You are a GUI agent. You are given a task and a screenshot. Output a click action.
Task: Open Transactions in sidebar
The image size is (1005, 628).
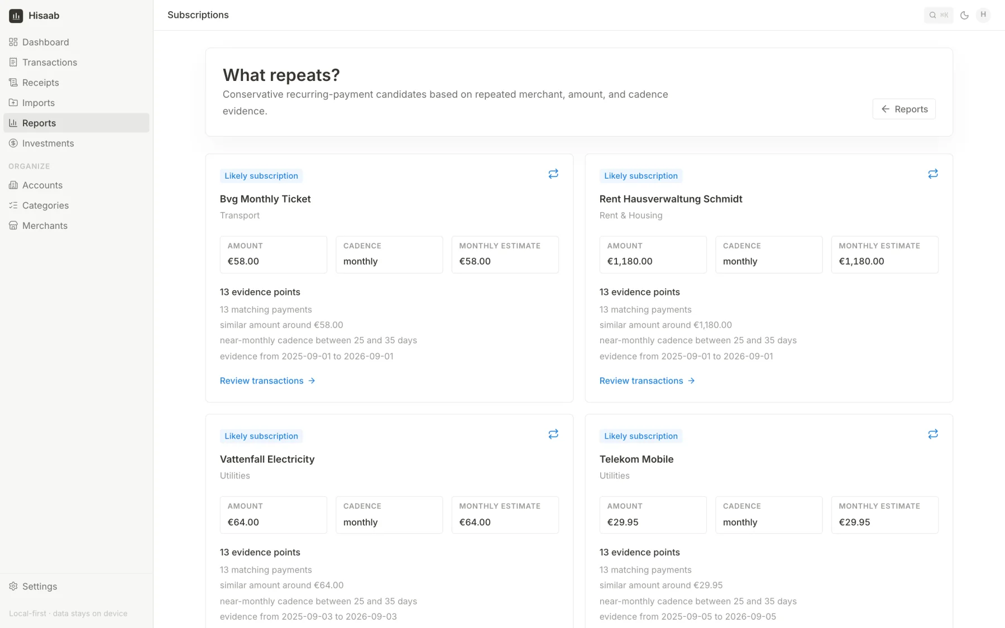pyautogui.click(x=76, y=62)
